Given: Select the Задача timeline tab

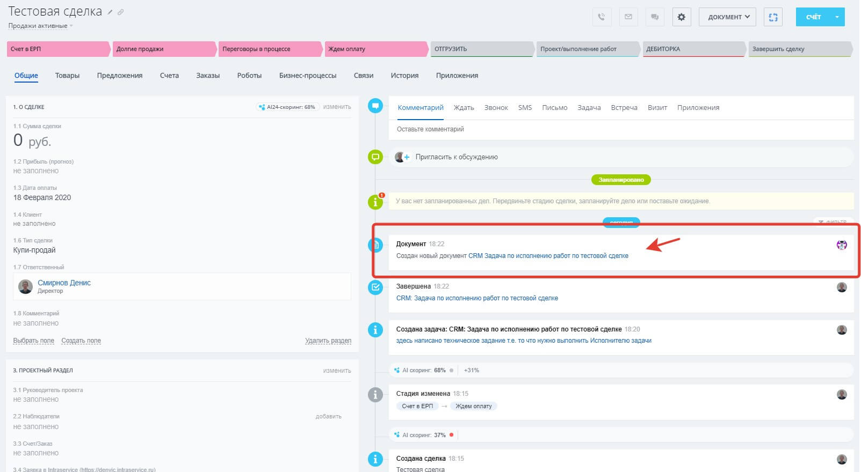Looking at the screenshot, I should pyautogui.click(x=589, y=107).
